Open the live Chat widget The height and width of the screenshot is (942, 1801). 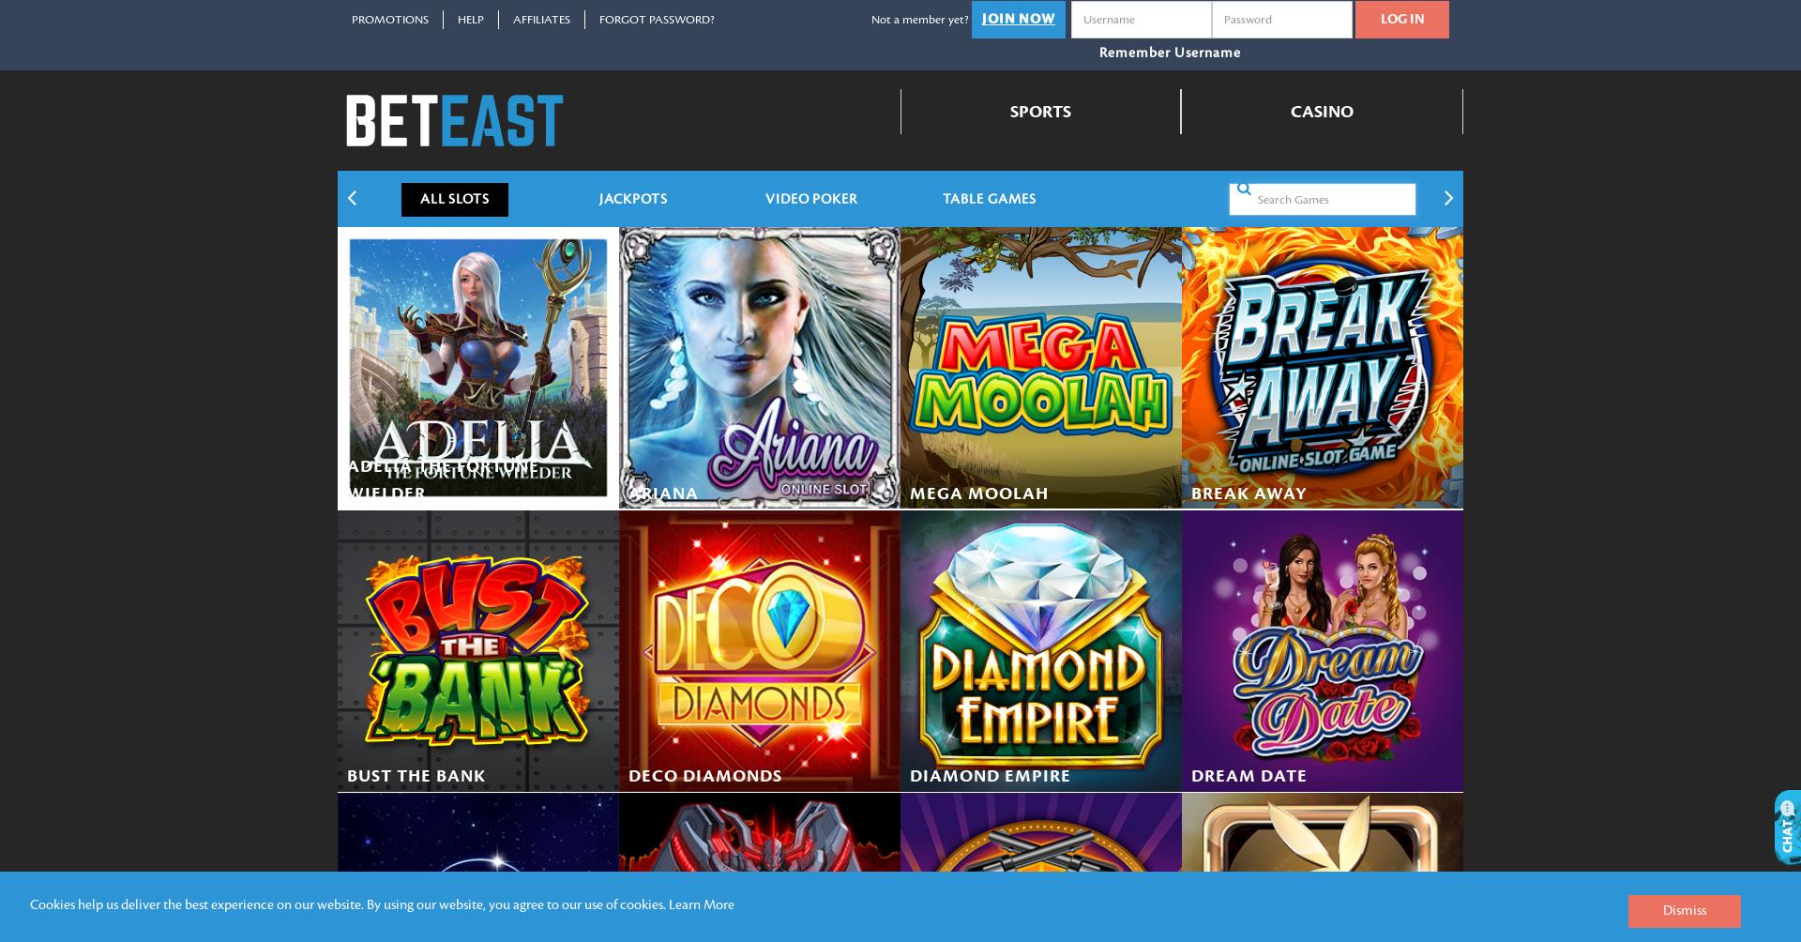[1787, 827]
